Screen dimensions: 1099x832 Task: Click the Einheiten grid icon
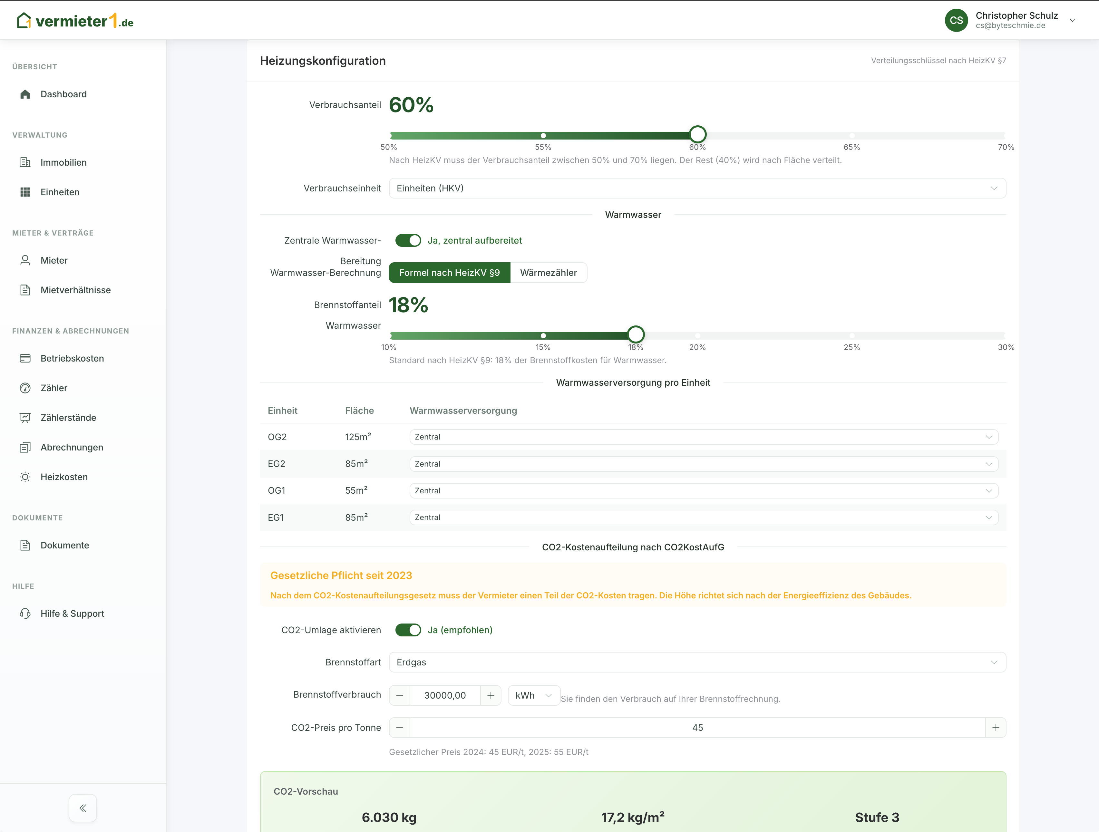[25, 192]
